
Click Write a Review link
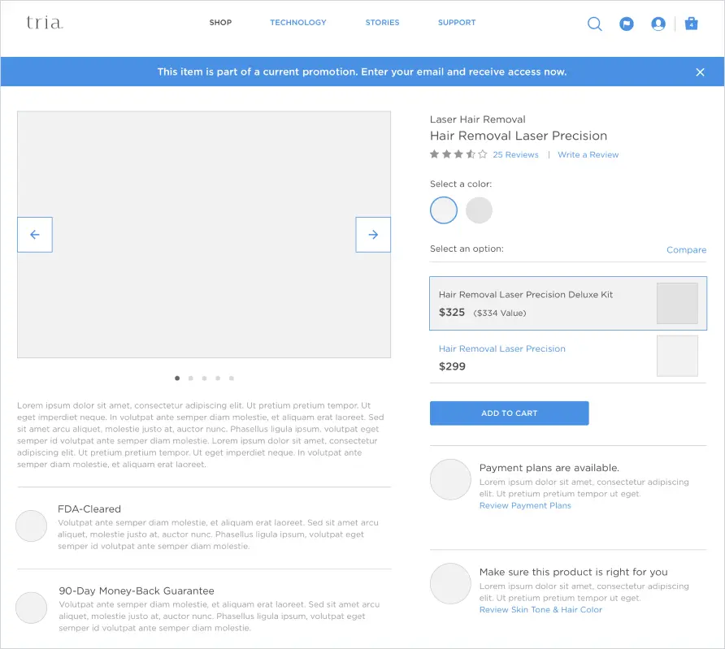[588, 155]
